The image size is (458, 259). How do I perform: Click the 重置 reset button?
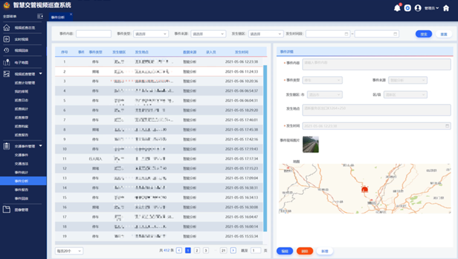pyautogui.click(x=444, y=34)
